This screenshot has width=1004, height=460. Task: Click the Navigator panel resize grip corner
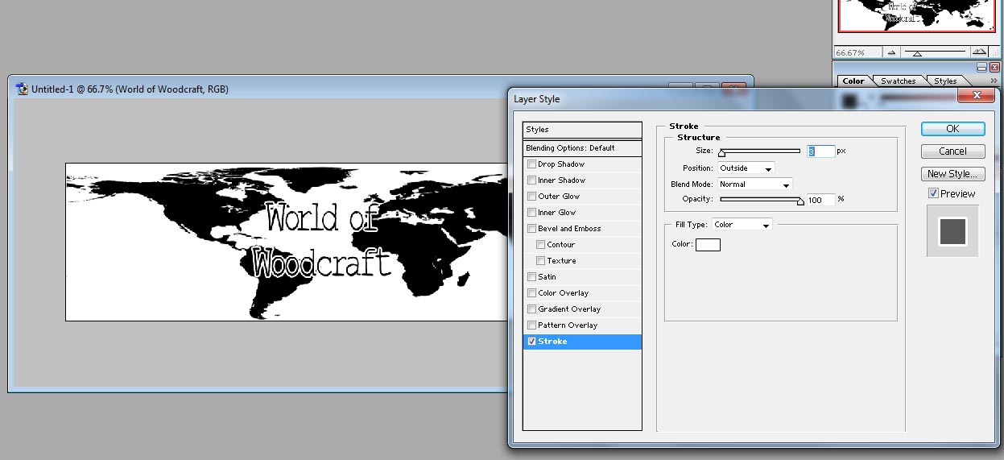point(995,52)
